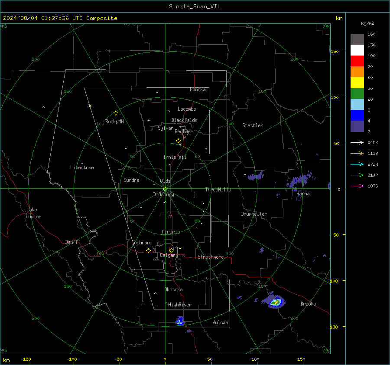Click the 04DK legend label

tap(373, 142)
